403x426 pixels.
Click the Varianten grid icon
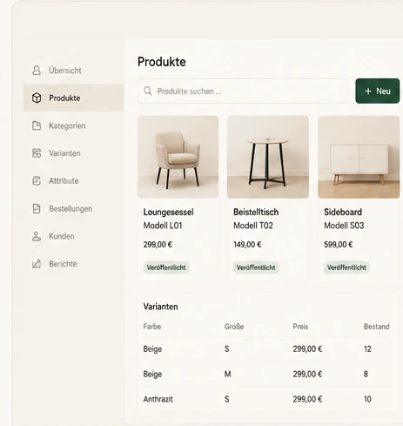click(x=37, y=153)
